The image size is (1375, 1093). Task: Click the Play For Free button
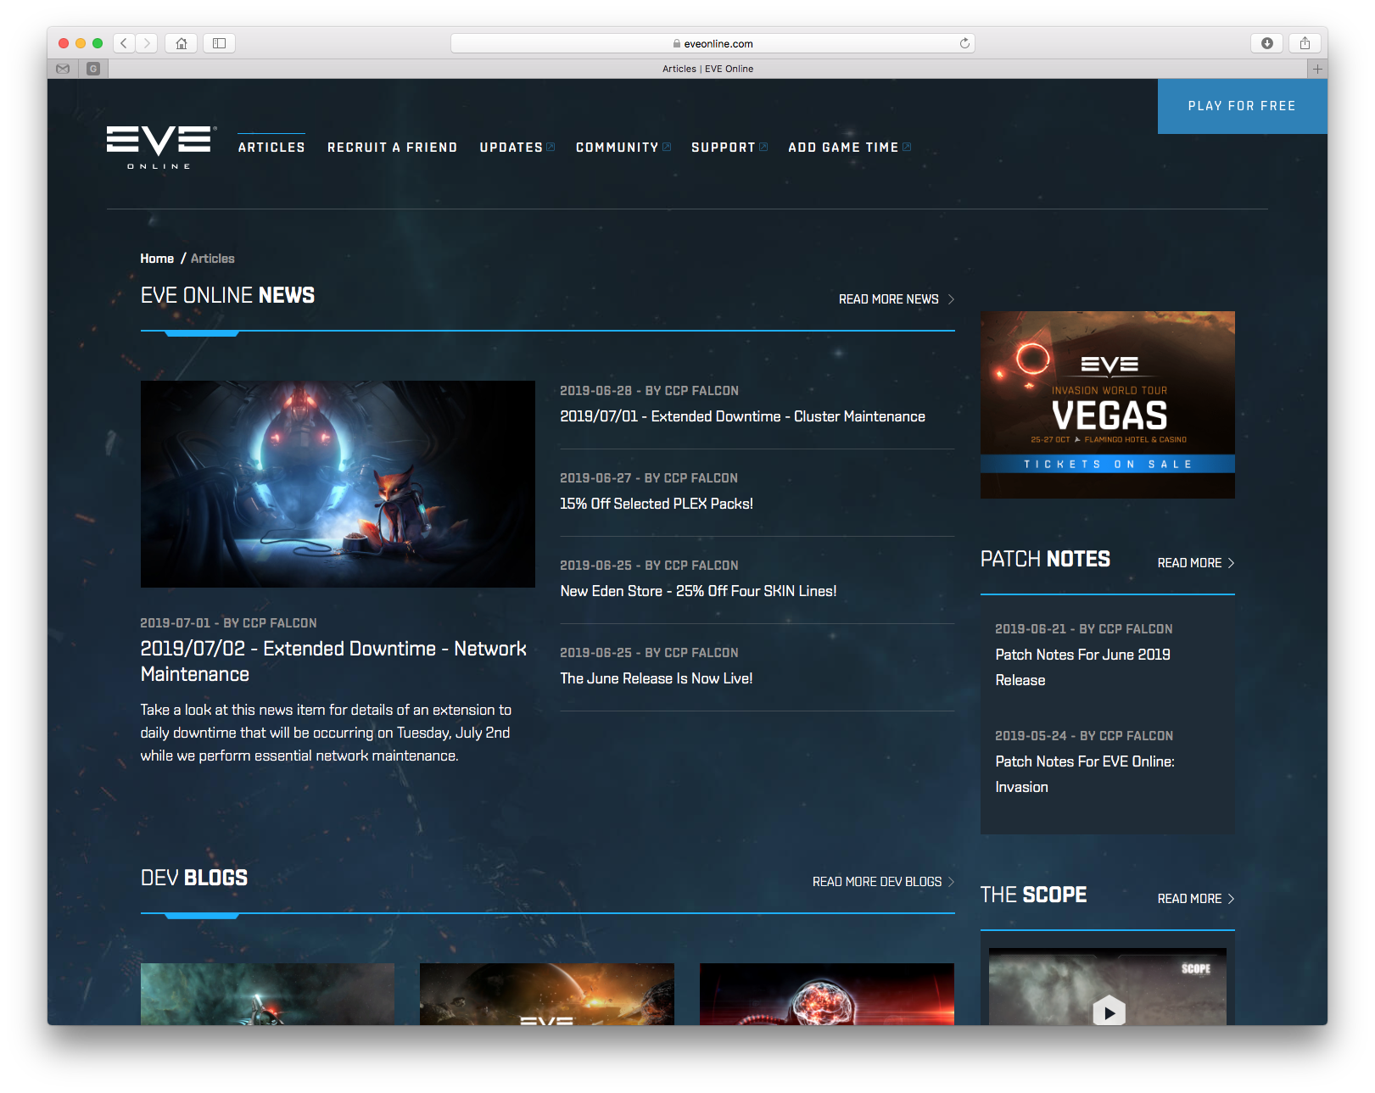pos(1241,106)
